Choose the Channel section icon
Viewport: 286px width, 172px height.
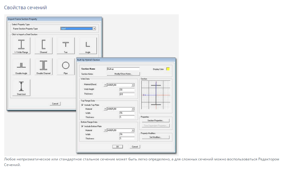[43, 46]
